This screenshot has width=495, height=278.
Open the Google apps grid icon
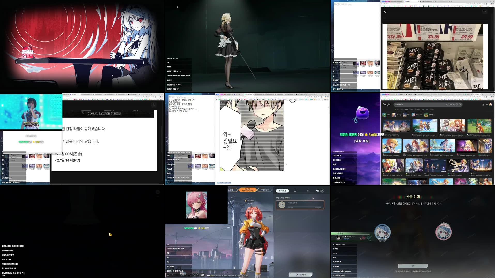(x=487, y=104)
